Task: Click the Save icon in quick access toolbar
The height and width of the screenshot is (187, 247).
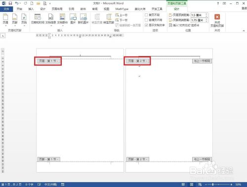Action: tap(10, 3)
